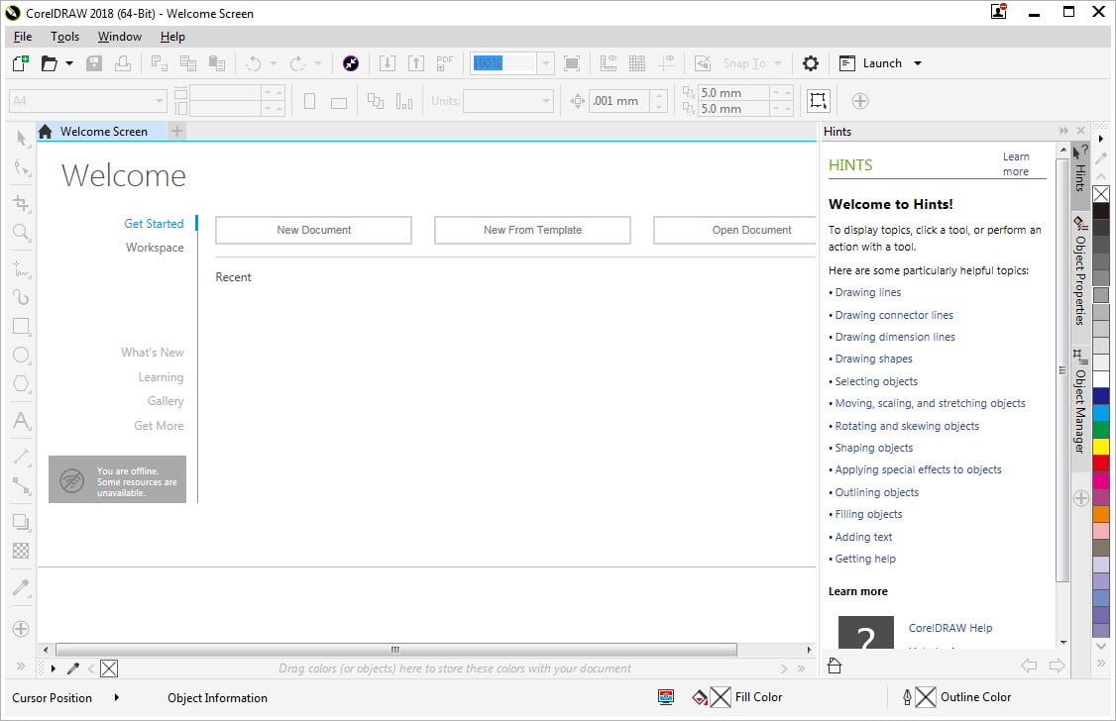Open the color palette flyout arrow
Image resolution: width=1116 pixels, height=721 pixels.
coord(1101,139)
